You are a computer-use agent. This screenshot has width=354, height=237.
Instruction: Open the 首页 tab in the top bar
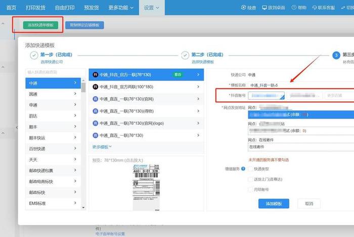pyautogui.click(x=11, y=8)
